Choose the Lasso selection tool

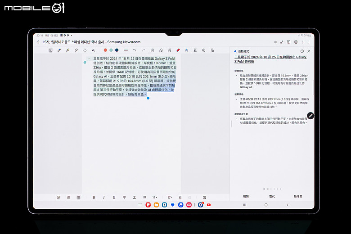[x=85, y=50]
